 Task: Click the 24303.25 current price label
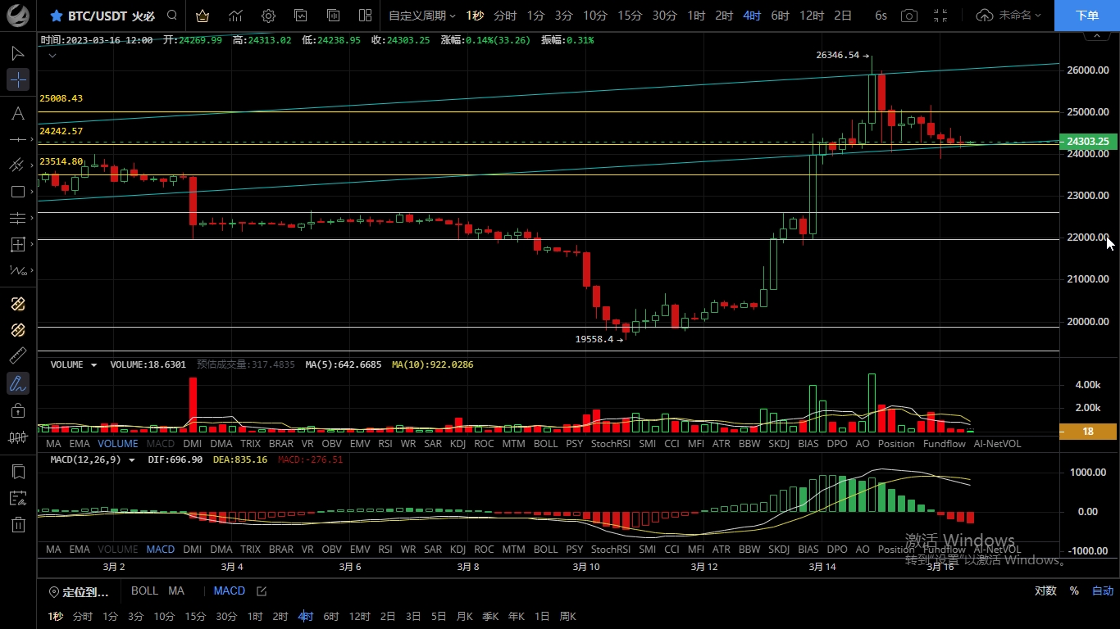pos(1088,142)
